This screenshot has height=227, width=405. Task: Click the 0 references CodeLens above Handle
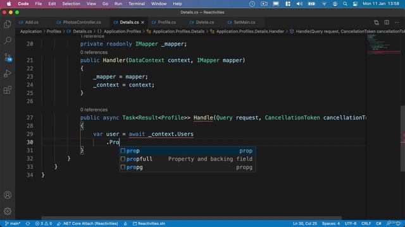click(94, 110)
